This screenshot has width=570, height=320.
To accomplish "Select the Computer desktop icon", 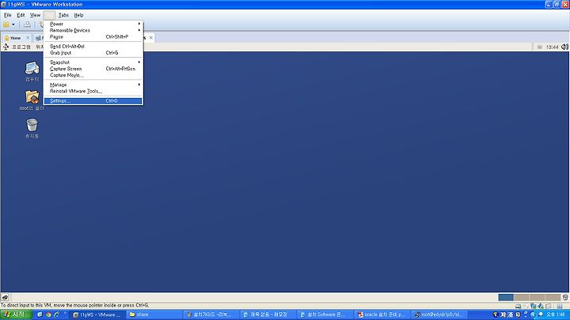I will (32, 71).
